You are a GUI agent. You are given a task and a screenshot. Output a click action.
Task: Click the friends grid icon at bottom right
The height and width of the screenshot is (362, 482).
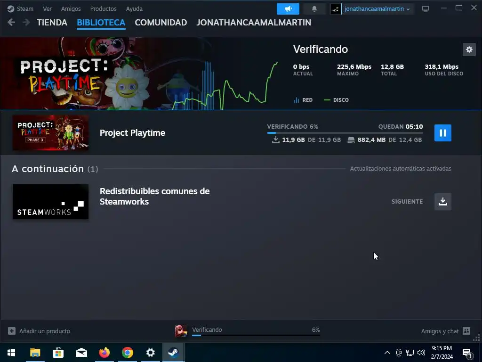466,331
